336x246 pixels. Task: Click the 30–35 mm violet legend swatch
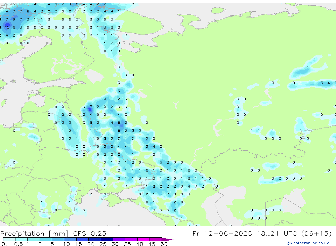pos(119,239)
